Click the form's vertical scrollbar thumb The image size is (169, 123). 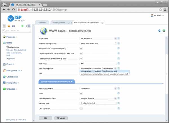pyautogui.click(x=167, y=74)
